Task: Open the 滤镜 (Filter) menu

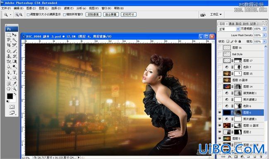Action: tap(69, 8)
